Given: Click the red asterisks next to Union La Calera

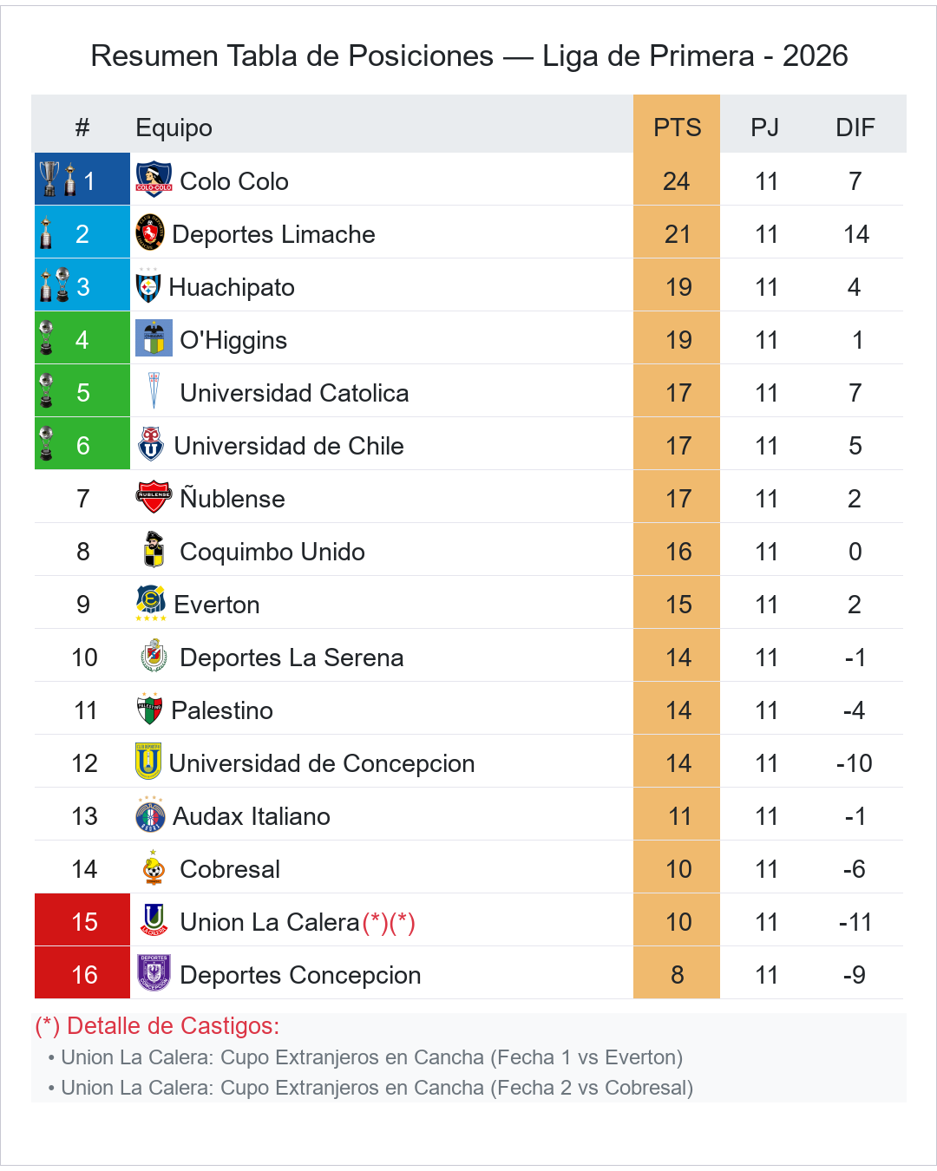Looking at the screenshot, I should click(x=389, y=922).
